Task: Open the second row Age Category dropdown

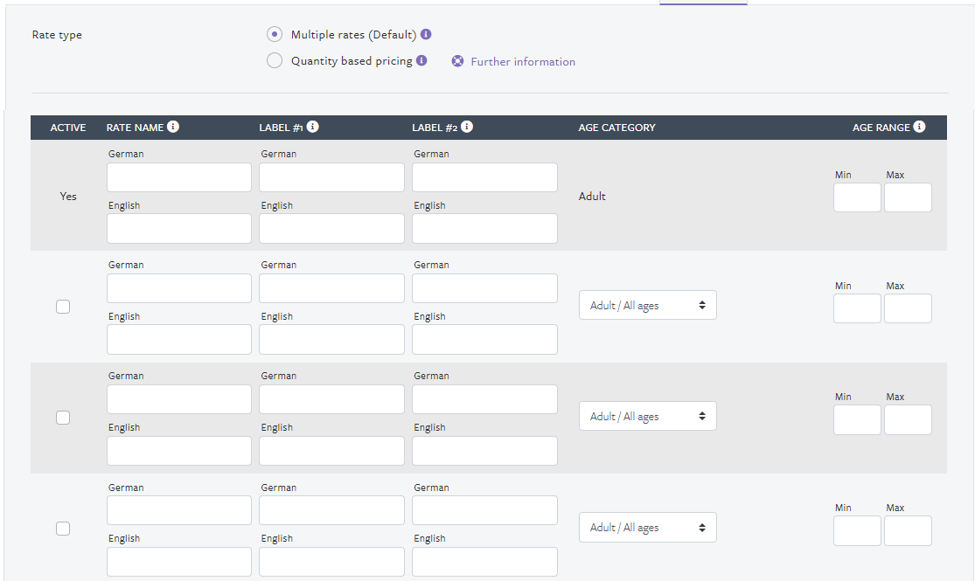Action: pyautogui.click(x=647, y=306)
